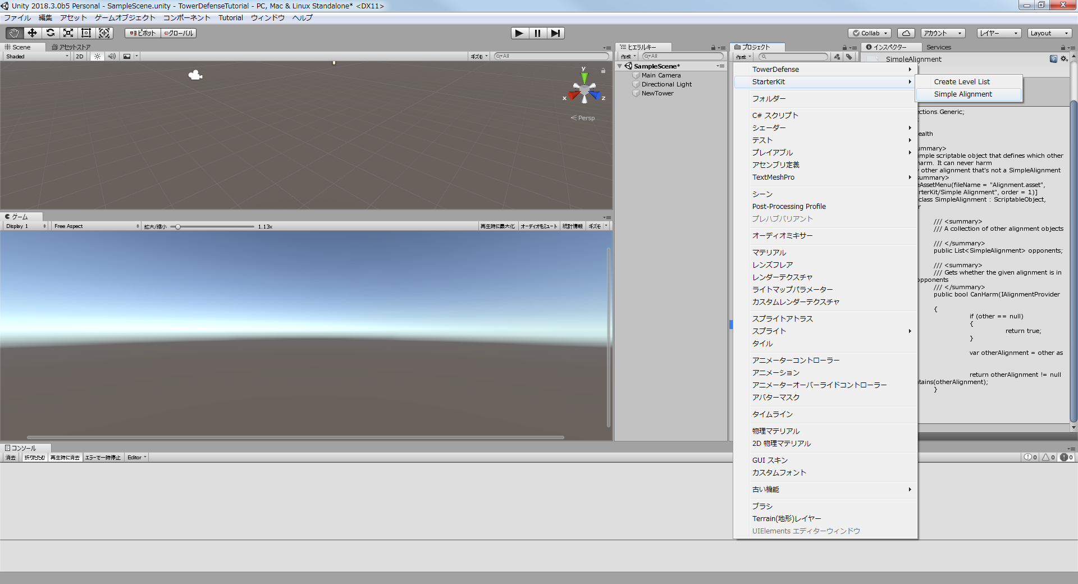
Task: Open the Display 1 dropdown
Action: coord(26,226)
